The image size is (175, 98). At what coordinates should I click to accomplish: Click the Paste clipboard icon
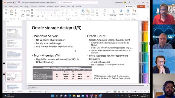click(x=11, y=11)
